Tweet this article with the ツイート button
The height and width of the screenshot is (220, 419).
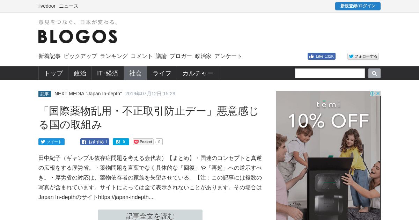[51, 142]
